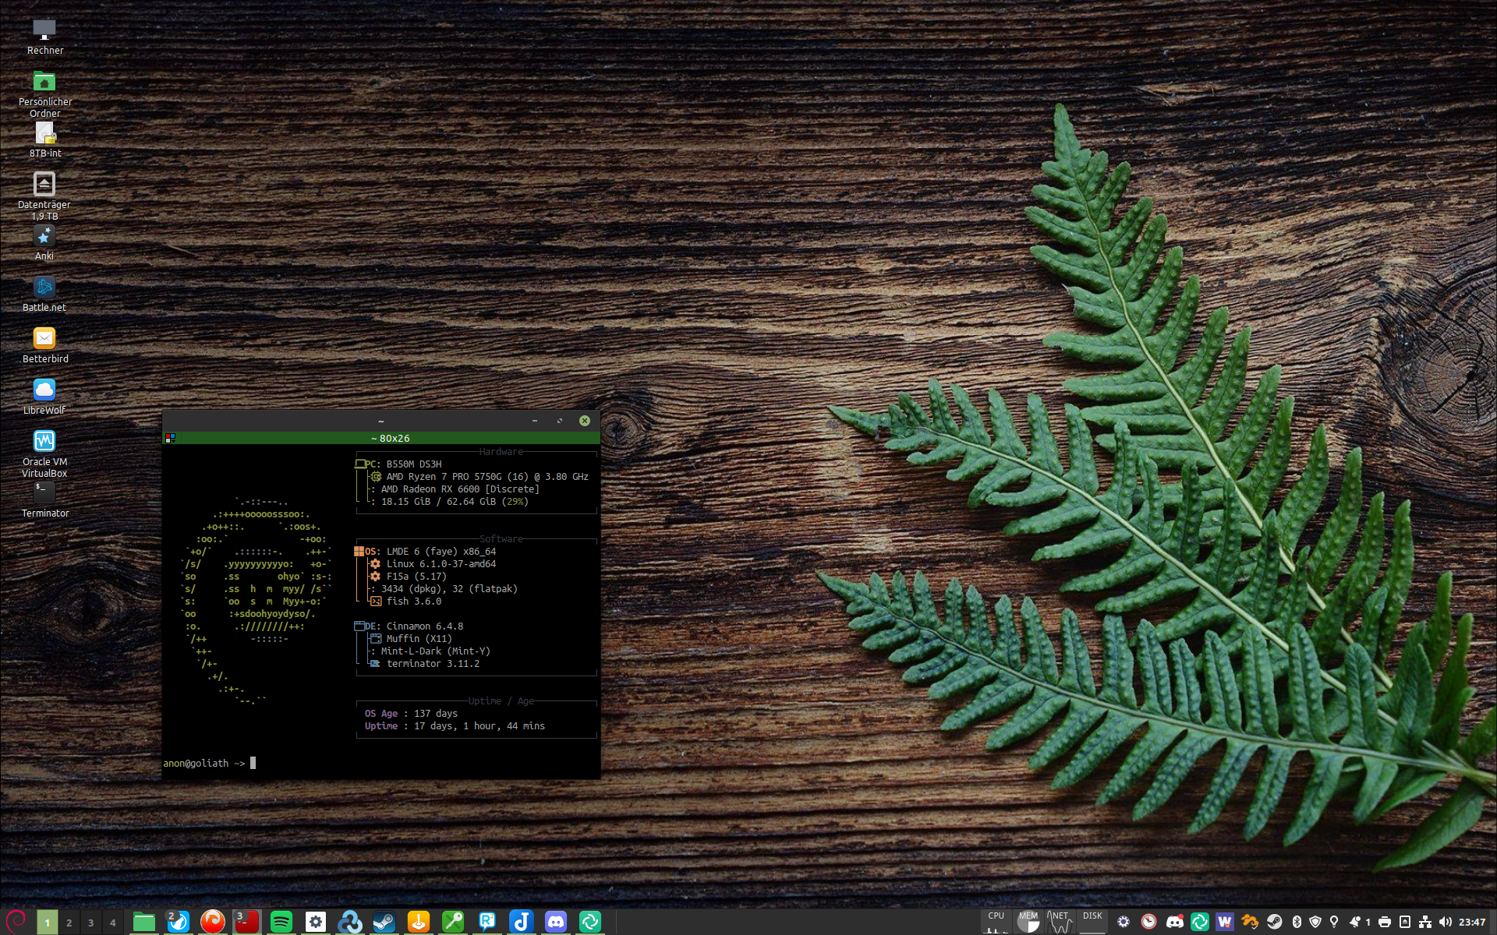Open the orange cloud sync tray icon
Screen dimensions: 1497x935
[1250, 923]
